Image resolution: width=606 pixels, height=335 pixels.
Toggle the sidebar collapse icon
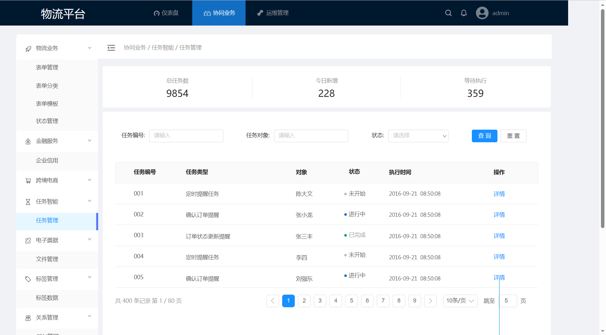(111, 48)
